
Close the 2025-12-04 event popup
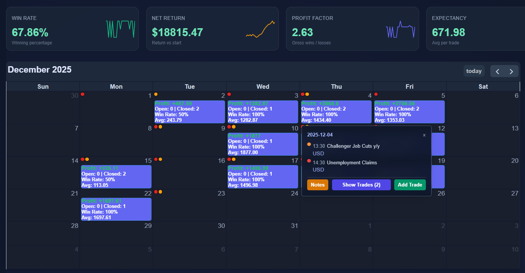coord(424,135)
